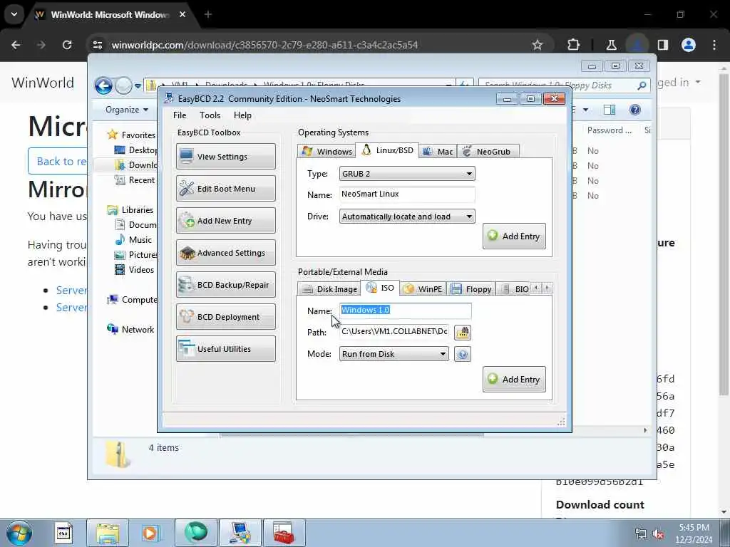Switch to Windows operating systems tab
The image size is (730, 547).
[x=327, y=151]
